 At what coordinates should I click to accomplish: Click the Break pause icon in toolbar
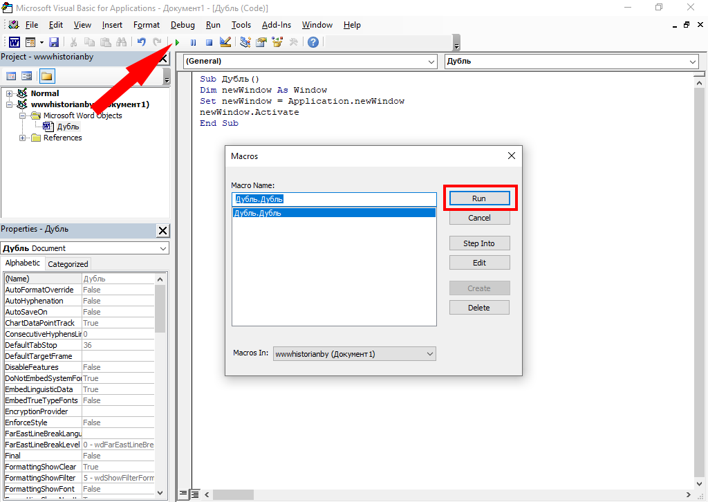[193, 42]
